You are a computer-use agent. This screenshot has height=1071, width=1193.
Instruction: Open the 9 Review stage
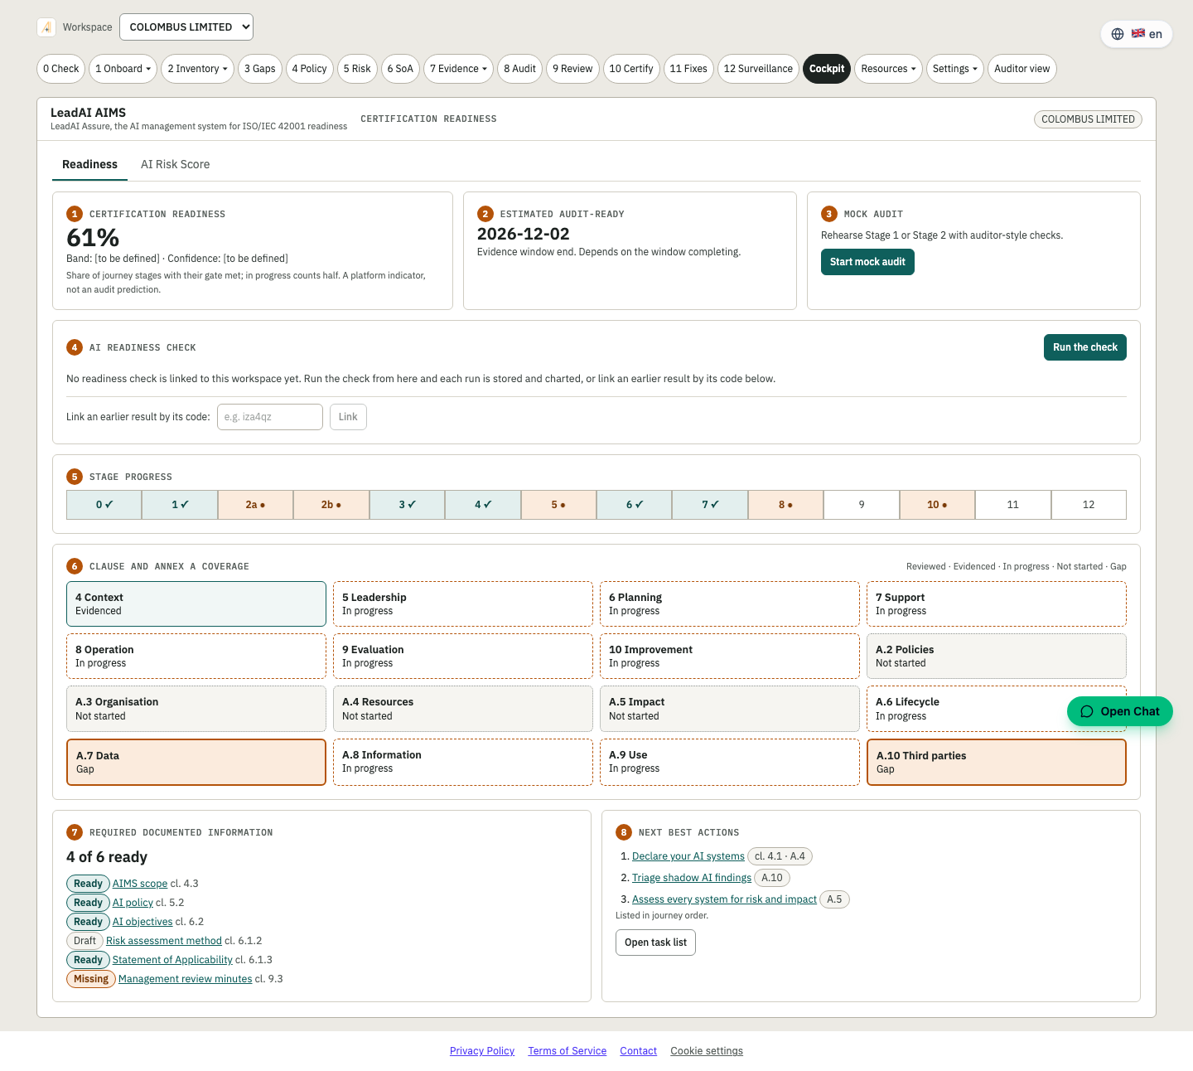point(572,69)
